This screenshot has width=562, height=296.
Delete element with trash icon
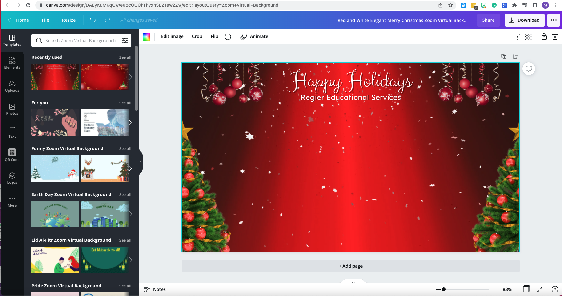(x=555, y=37)
